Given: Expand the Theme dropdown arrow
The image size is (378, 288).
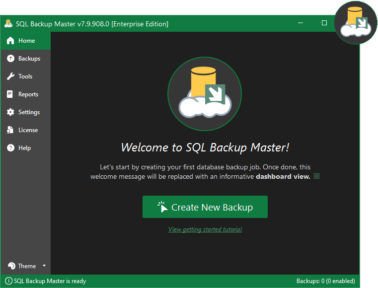Looking at the screenshot, I should point(44,266).
